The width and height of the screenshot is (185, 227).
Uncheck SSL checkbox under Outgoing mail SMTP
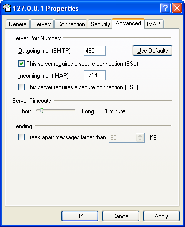[21, 64]
